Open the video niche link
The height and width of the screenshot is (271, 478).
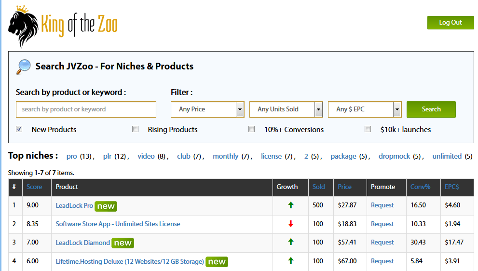(146, 156)
